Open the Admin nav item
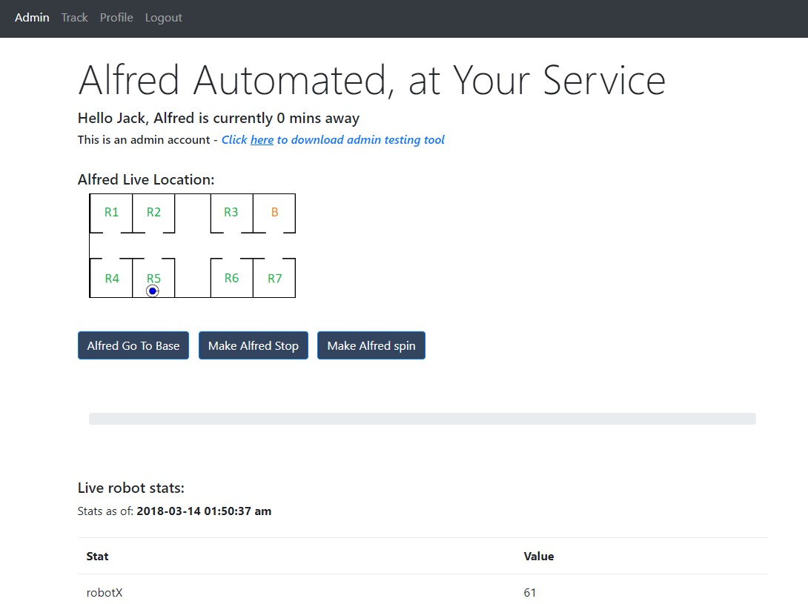This screenshot has width=808, height=604. [32, 18]
